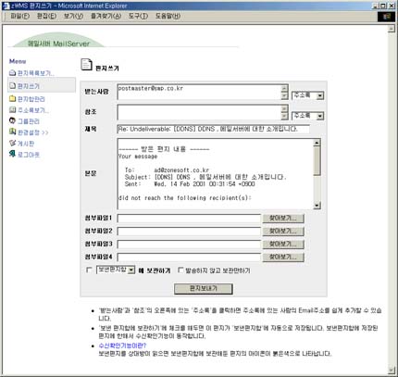Enable the save to sent mailbox checkbox
Screen dimensions: 398x377
pyautogui.click(x=89, y=270)
